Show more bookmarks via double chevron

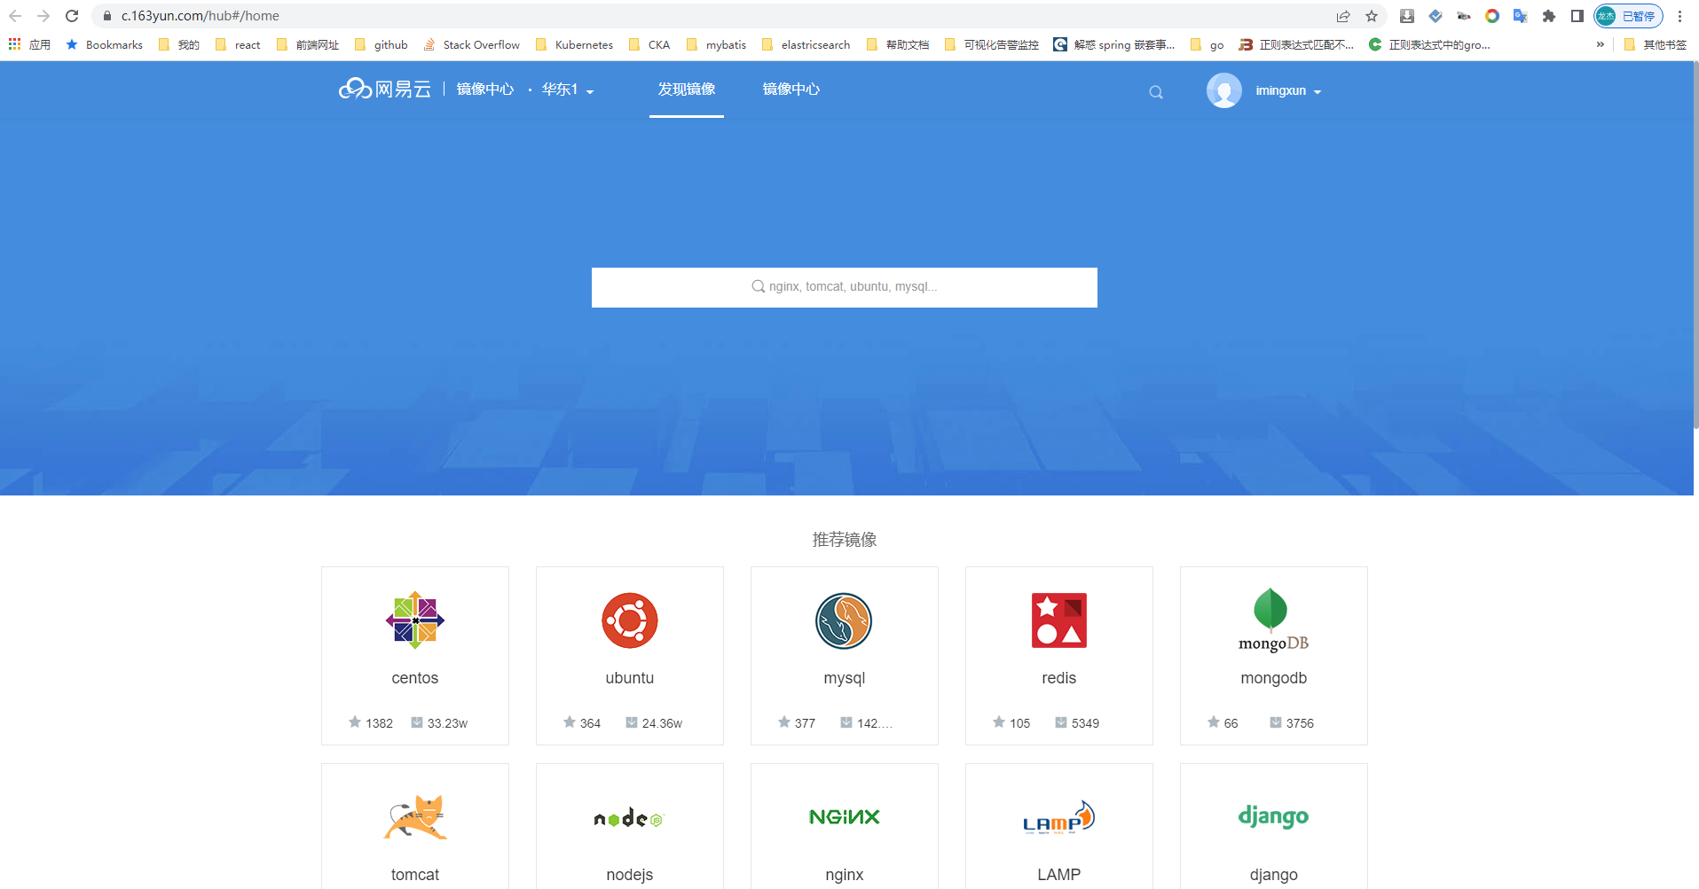pos(1600,44)
